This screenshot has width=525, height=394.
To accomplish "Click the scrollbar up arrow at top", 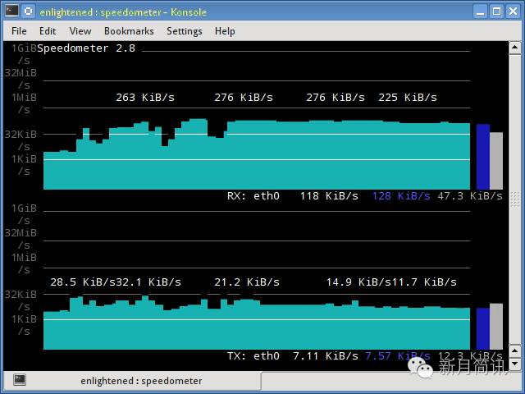I will click(514, 48).
